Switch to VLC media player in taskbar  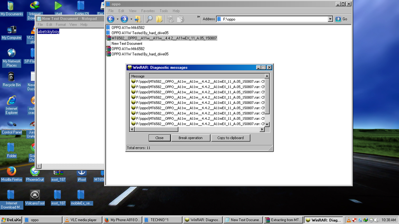coord(82,220)
